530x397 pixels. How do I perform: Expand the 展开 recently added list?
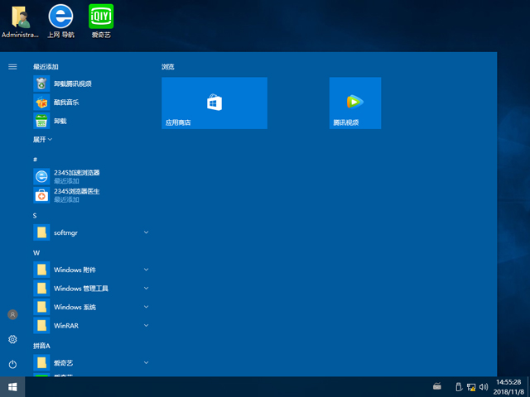click(x=43, y=140)
